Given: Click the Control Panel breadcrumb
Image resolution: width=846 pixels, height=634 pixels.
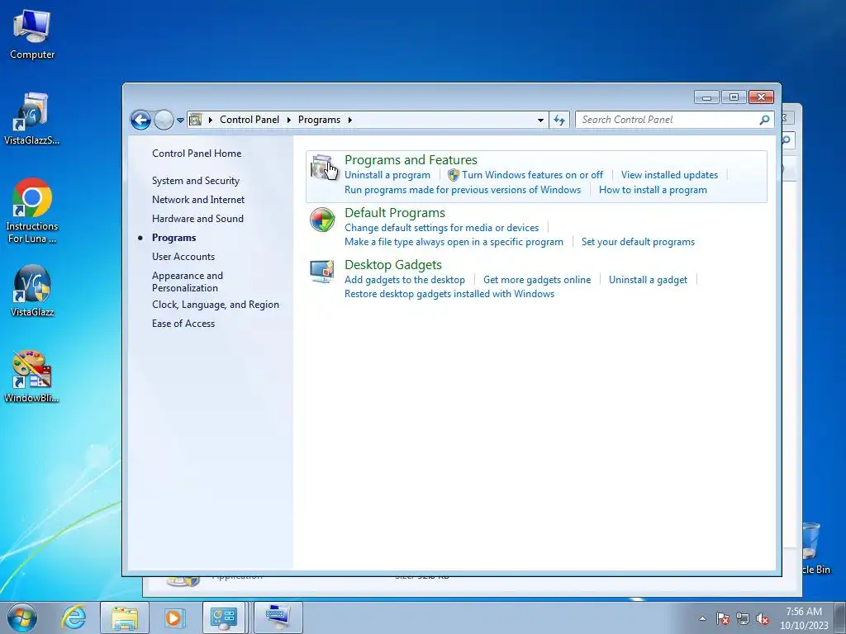Looking at the screenshot, I should (250, 120).
